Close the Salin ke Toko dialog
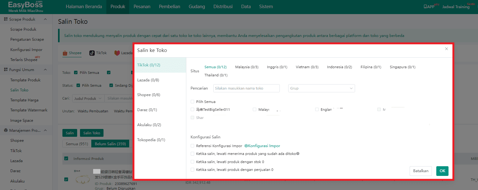Screen dimensions: 478x190 (x=447, y=49)
